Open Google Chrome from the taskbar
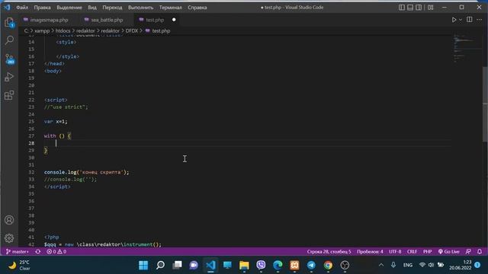Image resolution: width=488 pixels, height=274 pixels. [x=328, y=265]
